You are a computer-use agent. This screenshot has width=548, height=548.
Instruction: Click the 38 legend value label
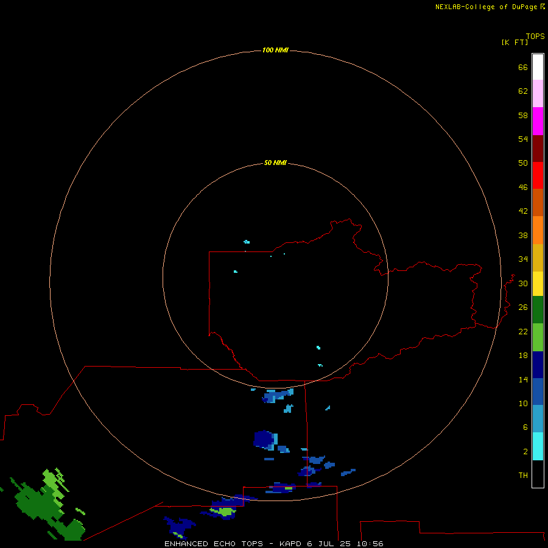click(523, 235)
